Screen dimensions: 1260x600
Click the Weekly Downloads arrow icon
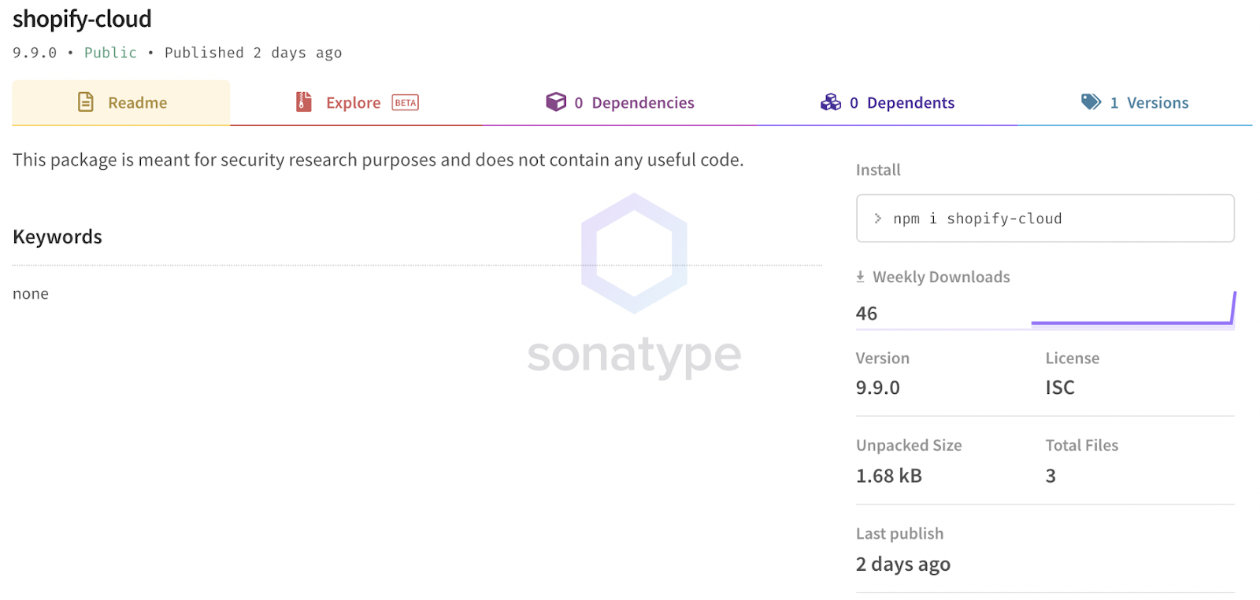pos(860,277)
